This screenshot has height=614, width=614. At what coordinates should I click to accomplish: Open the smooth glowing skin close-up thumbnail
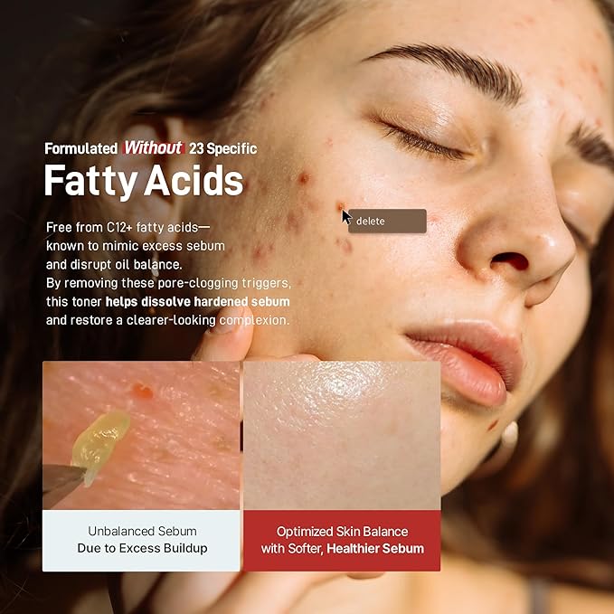click(342, 436)
